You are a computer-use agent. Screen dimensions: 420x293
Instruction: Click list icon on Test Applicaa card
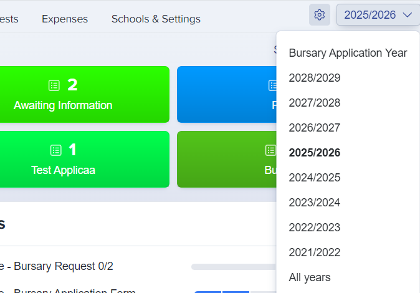56,150
